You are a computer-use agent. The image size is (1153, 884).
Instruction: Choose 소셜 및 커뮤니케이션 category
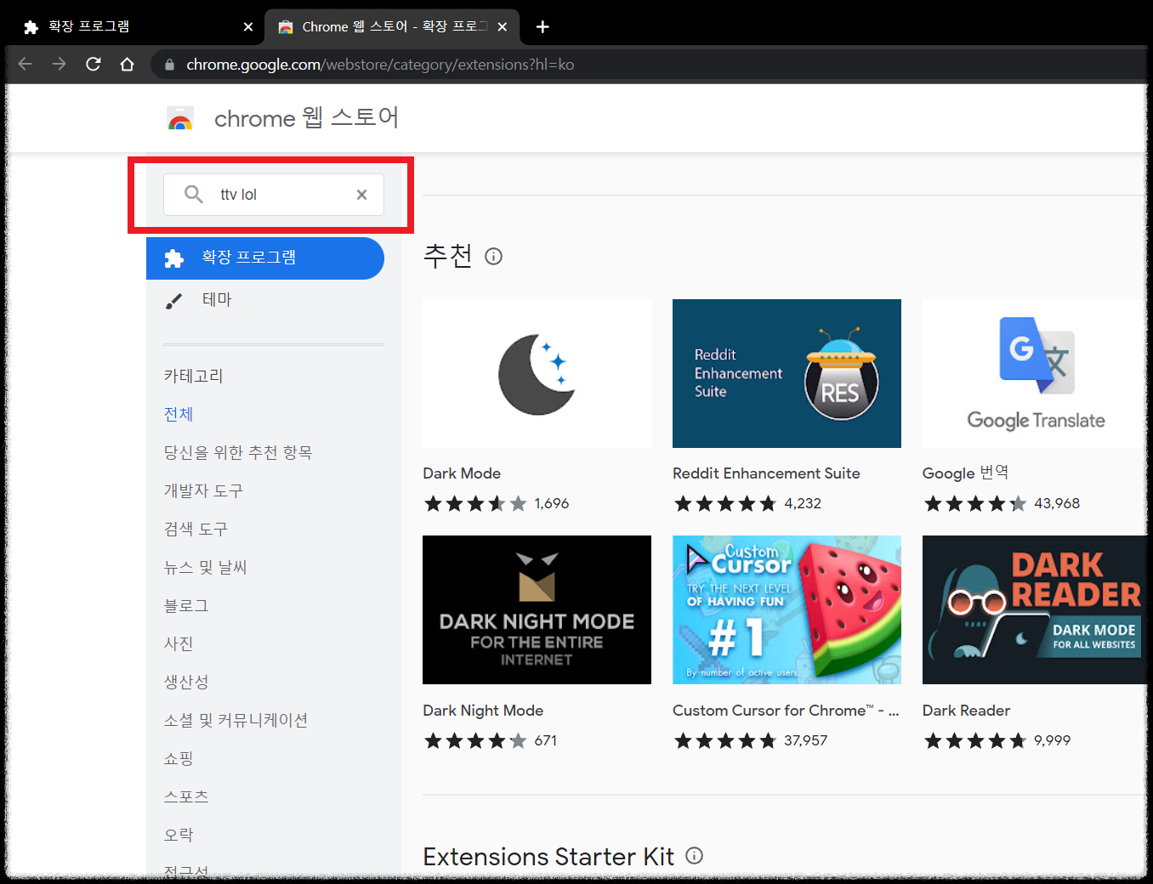pyautogui.click(x=236, y=720)
